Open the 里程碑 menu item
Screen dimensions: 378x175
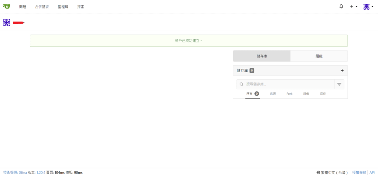coord(63,7)
